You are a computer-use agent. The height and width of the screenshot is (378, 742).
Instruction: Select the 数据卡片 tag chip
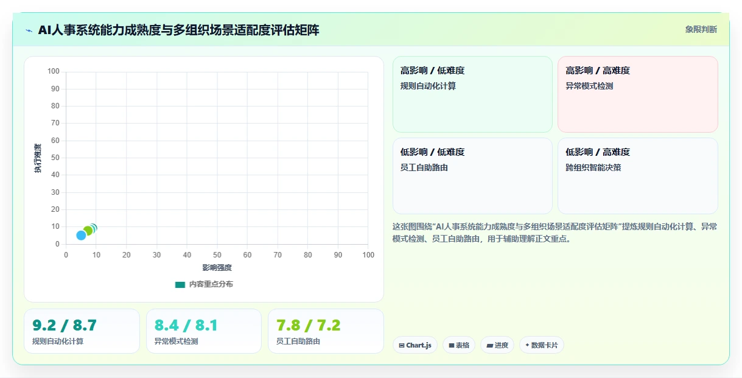(x=541, y=345)
